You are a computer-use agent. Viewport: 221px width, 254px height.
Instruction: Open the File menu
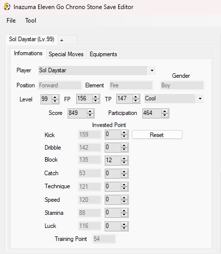pos(11,21)
